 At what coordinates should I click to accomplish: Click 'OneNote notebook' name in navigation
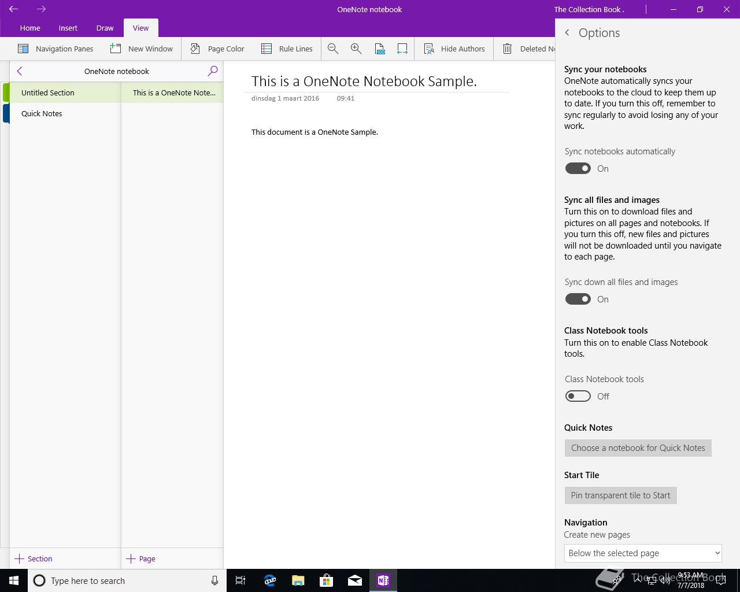coord(117,71)
